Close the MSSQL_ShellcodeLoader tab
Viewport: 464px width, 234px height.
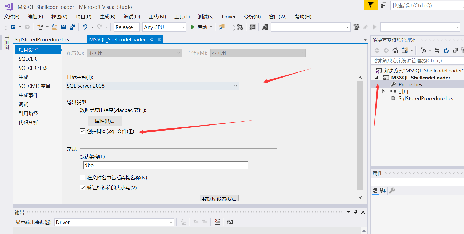[x=159, y=39]
